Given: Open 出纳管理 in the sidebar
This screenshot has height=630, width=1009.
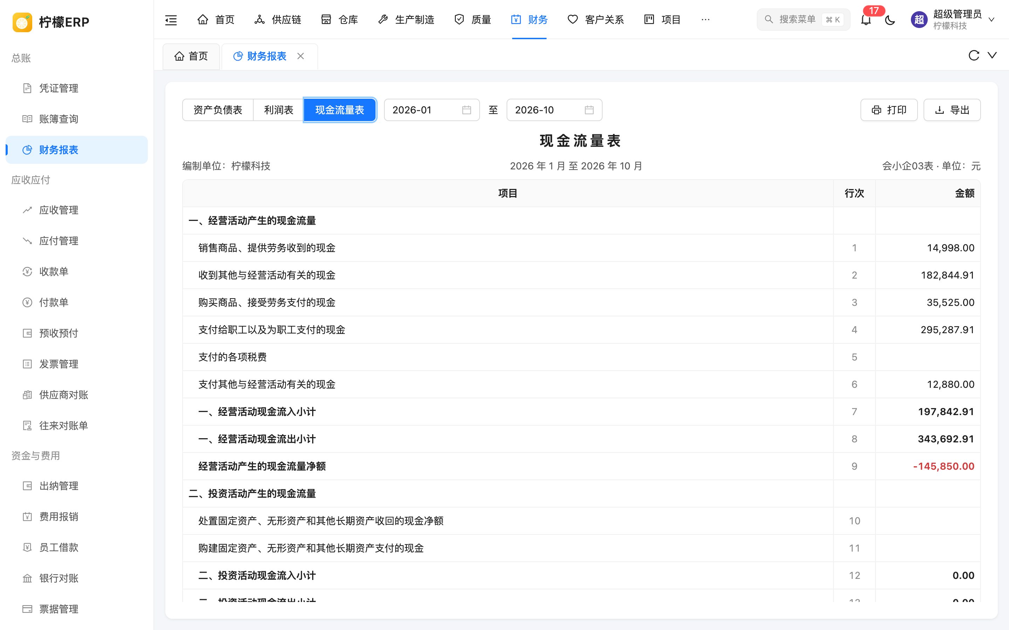Looking at the screenshot, I should click(77, 486).
